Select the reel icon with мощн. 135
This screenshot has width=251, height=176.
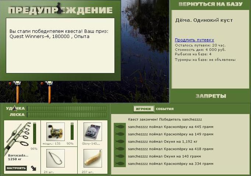tap(55, 132)
